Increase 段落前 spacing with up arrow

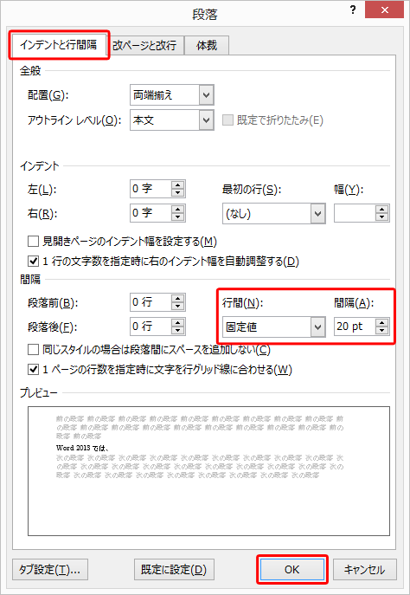pyautogui.click(x=177, y=299)
